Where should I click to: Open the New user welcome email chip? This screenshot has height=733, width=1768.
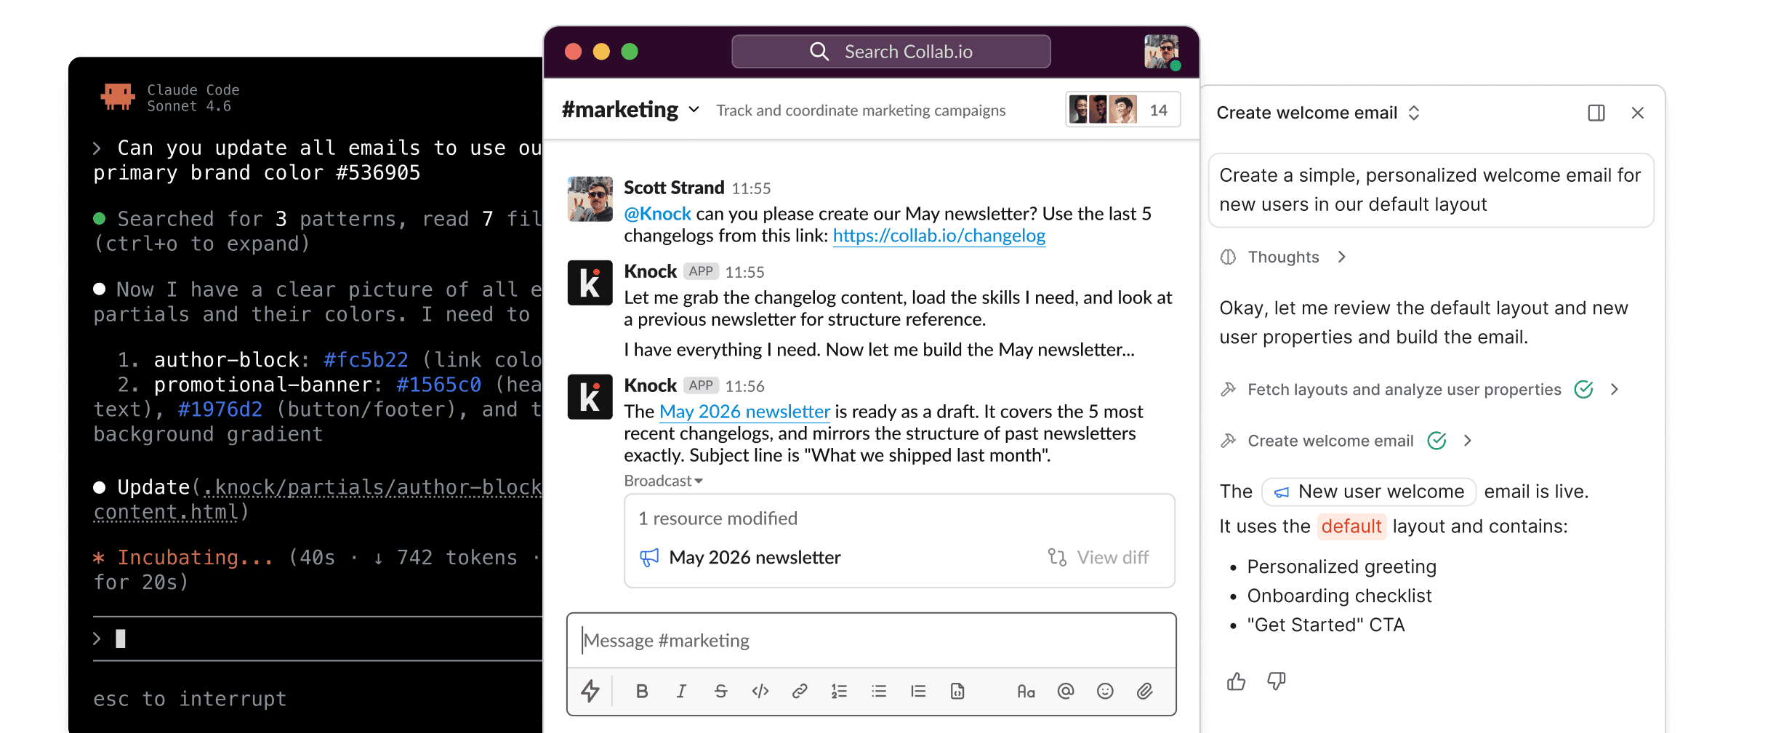click(x=1369, y=492)
